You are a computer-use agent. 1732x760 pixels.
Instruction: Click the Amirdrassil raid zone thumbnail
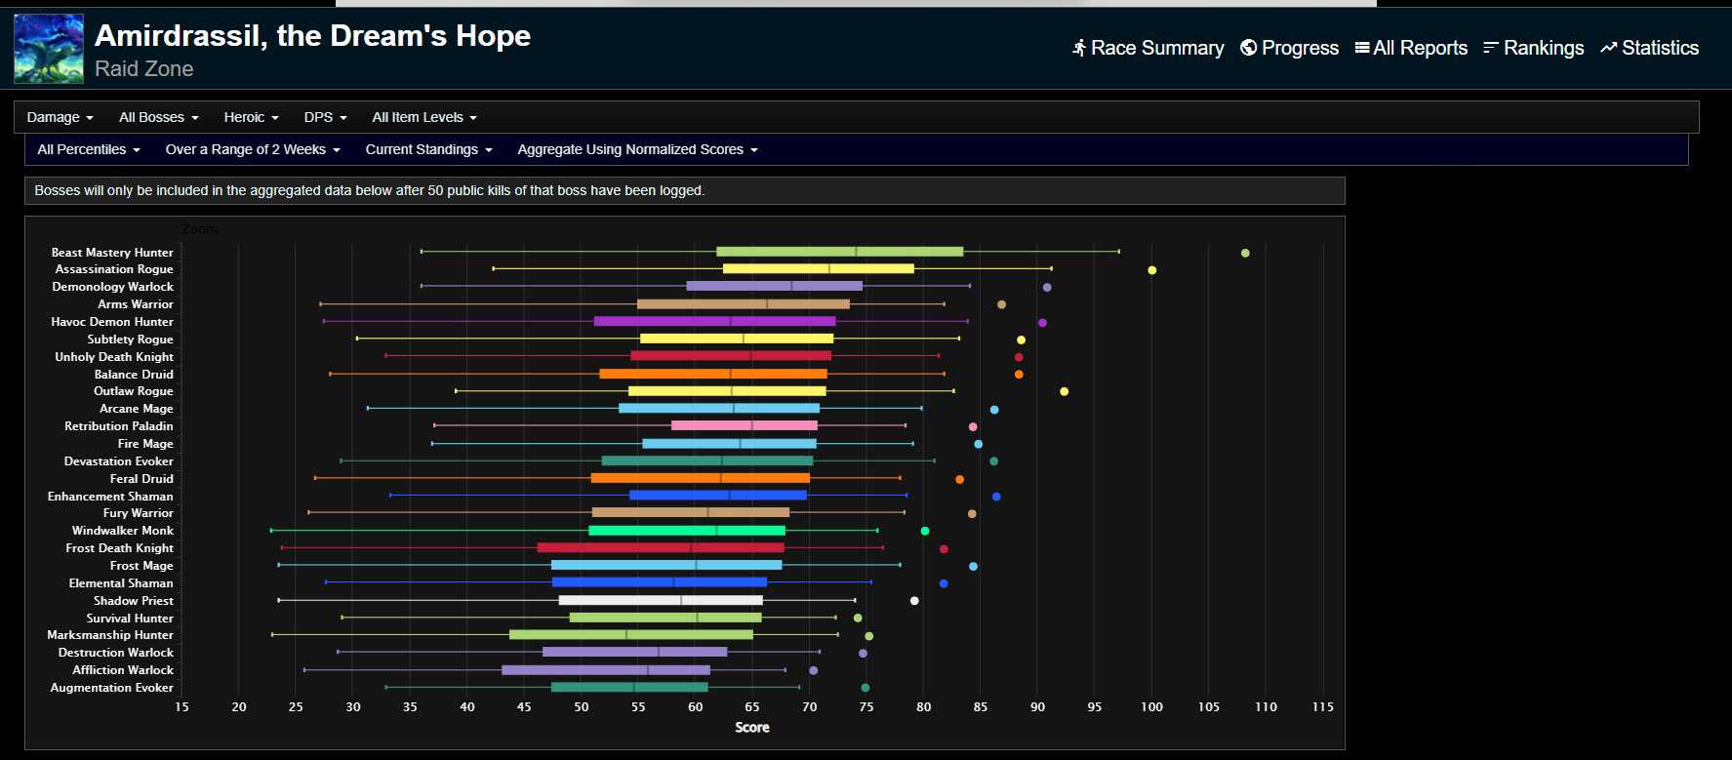[x=49, y=49]
